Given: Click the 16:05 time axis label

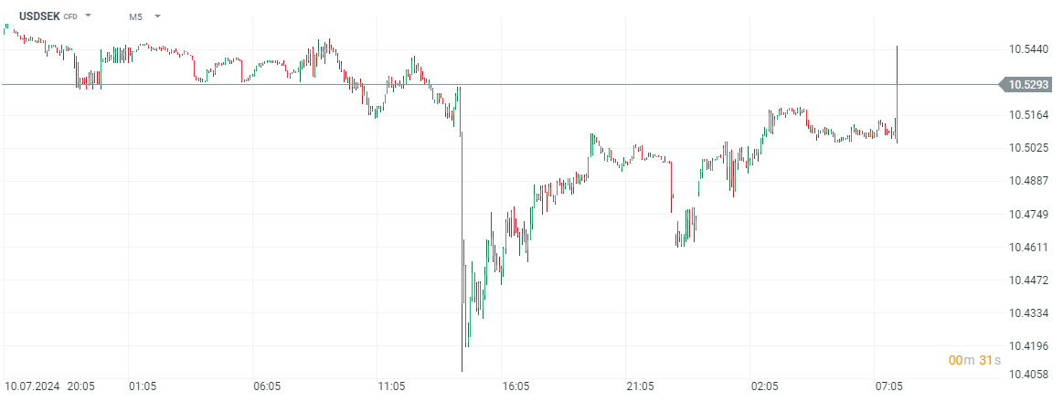Looking at the screenshot, I should pos(516,387).
